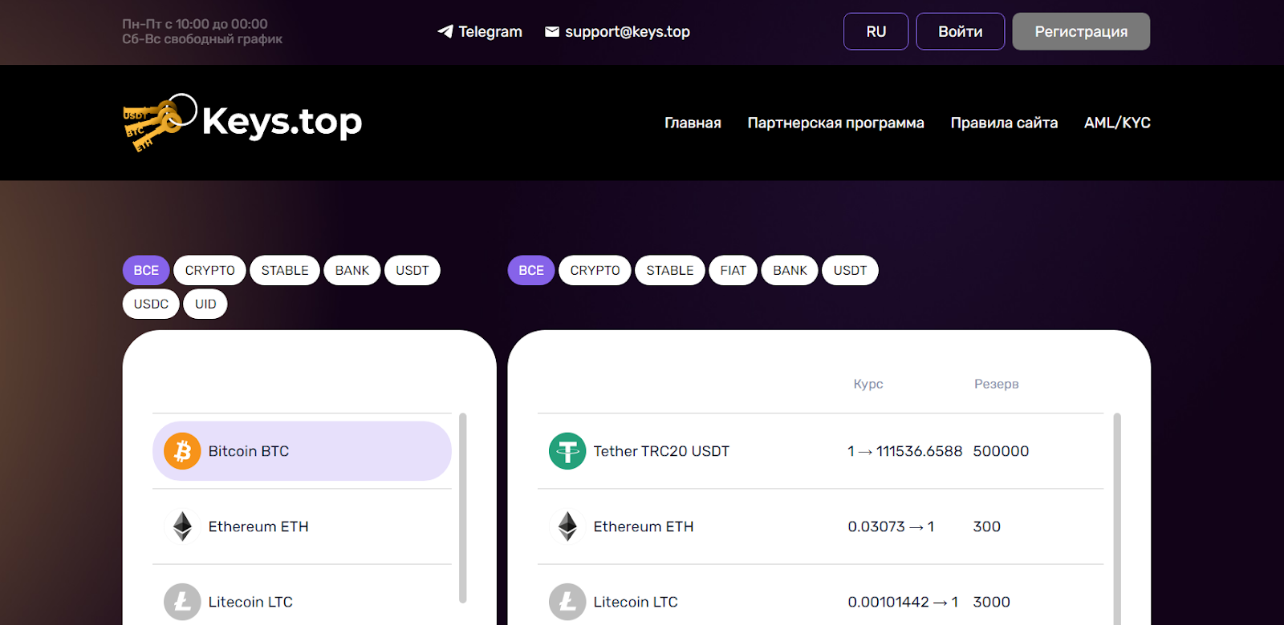
Task: Filter left list by STABLE
Action: point(285,270)
